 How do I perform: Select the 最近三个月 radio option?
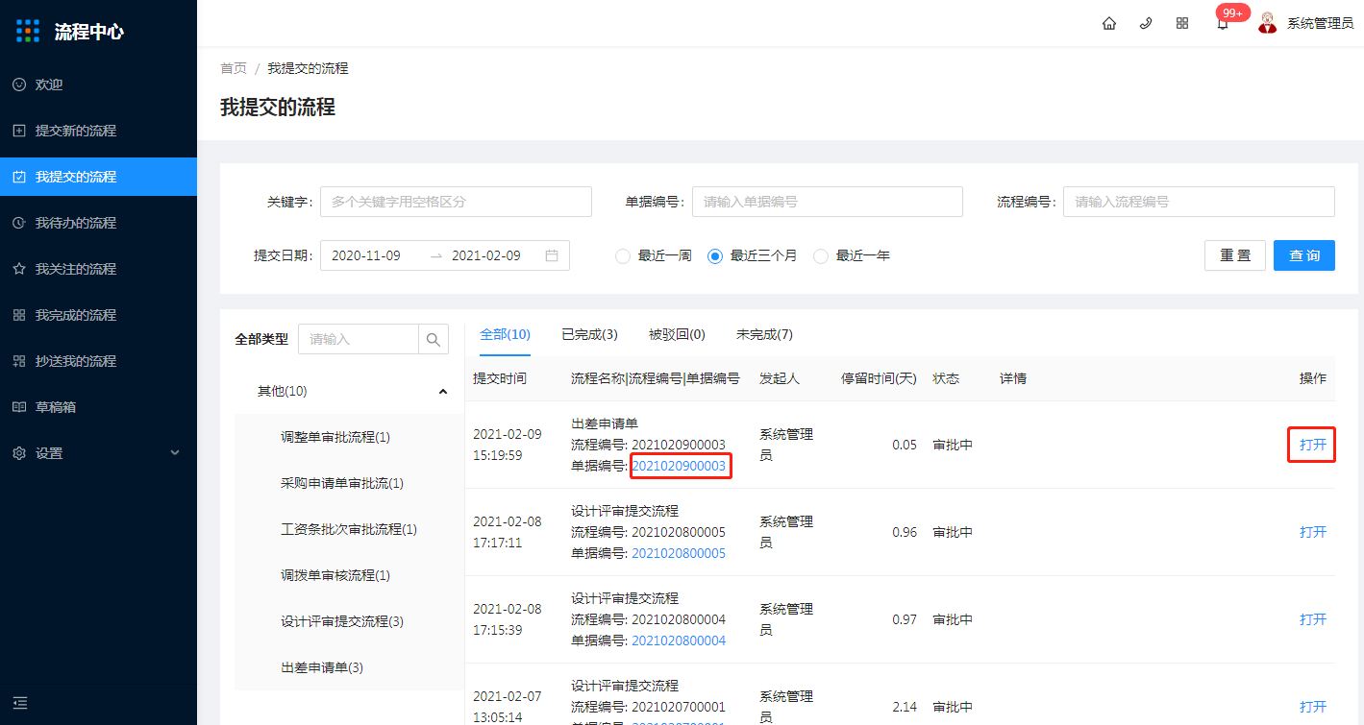[x=715, y=256]
